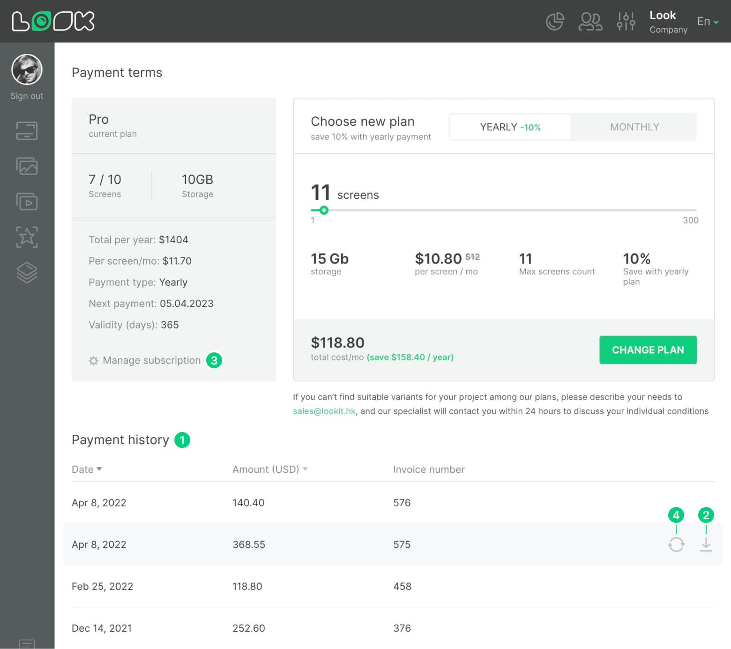Open the image content library icon

pyautogui.click(x=27, y=166)
